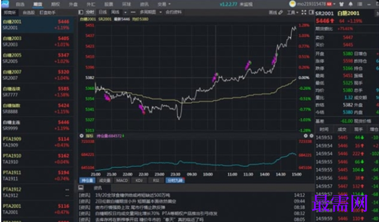Open the 工具 tools dropdown

coord(293,13)
